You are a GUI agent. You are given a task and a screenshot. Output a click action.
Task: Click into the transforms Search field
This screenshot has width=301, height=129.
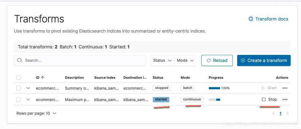84,60
